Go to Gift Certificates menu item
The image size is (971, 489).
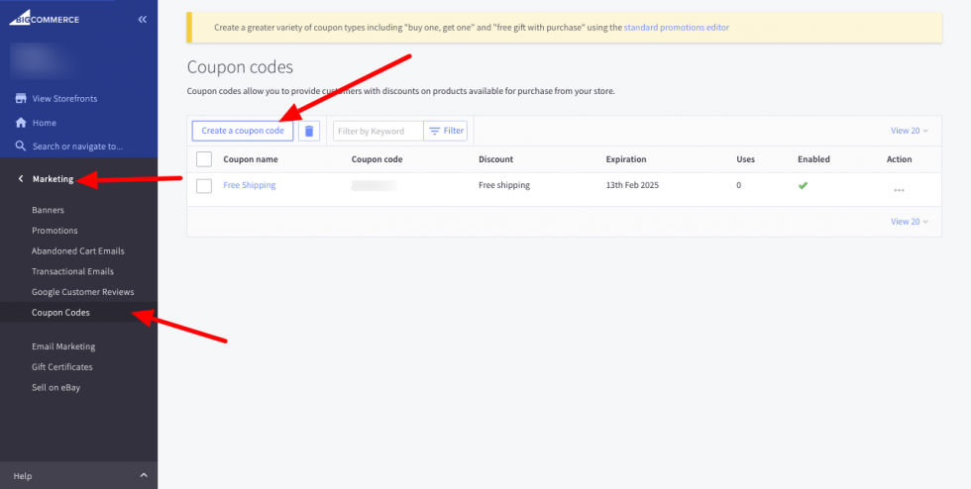pos(61,367)
